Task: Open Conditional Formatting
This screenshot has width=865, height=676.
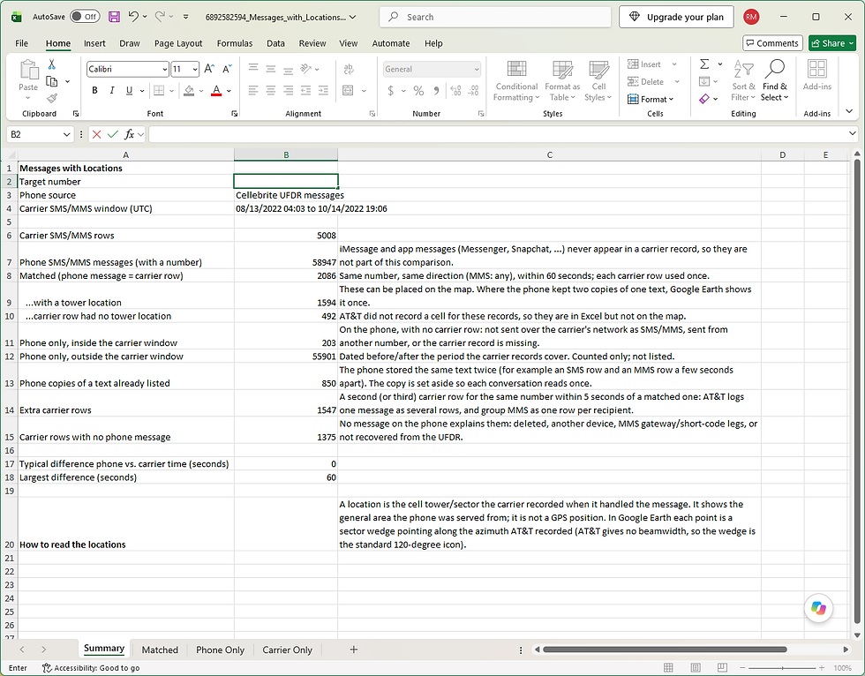Action: coord(516,81)
